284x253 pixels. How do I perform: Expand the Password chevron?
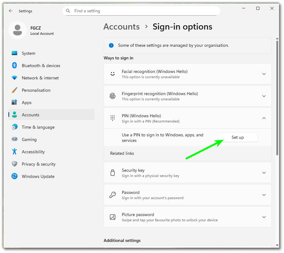pos(264,195)
